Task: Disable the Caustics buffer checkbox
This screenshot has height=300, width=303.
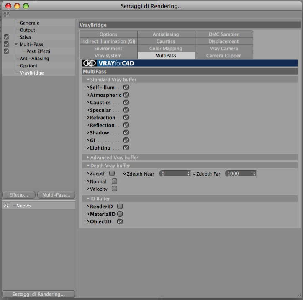Action: 126,102
